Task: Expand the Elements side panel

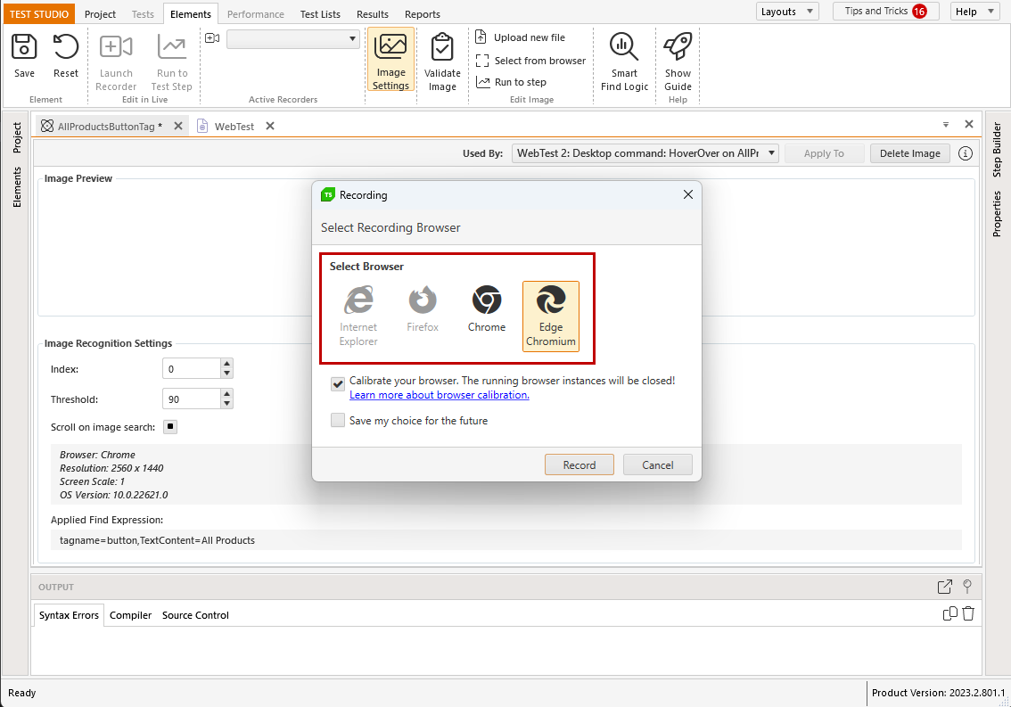Action: point(17,187)
